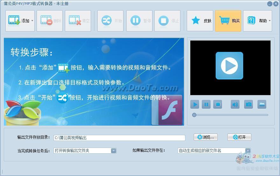Screen dimensions: 280x176
Task: Click the 开始 shuffle icon in step 3
Action: [62, 98]
